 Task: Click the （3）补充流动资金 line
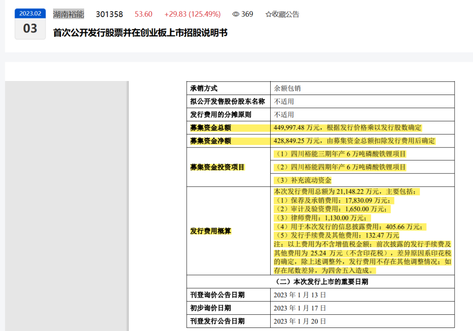[x=303, y=180]
